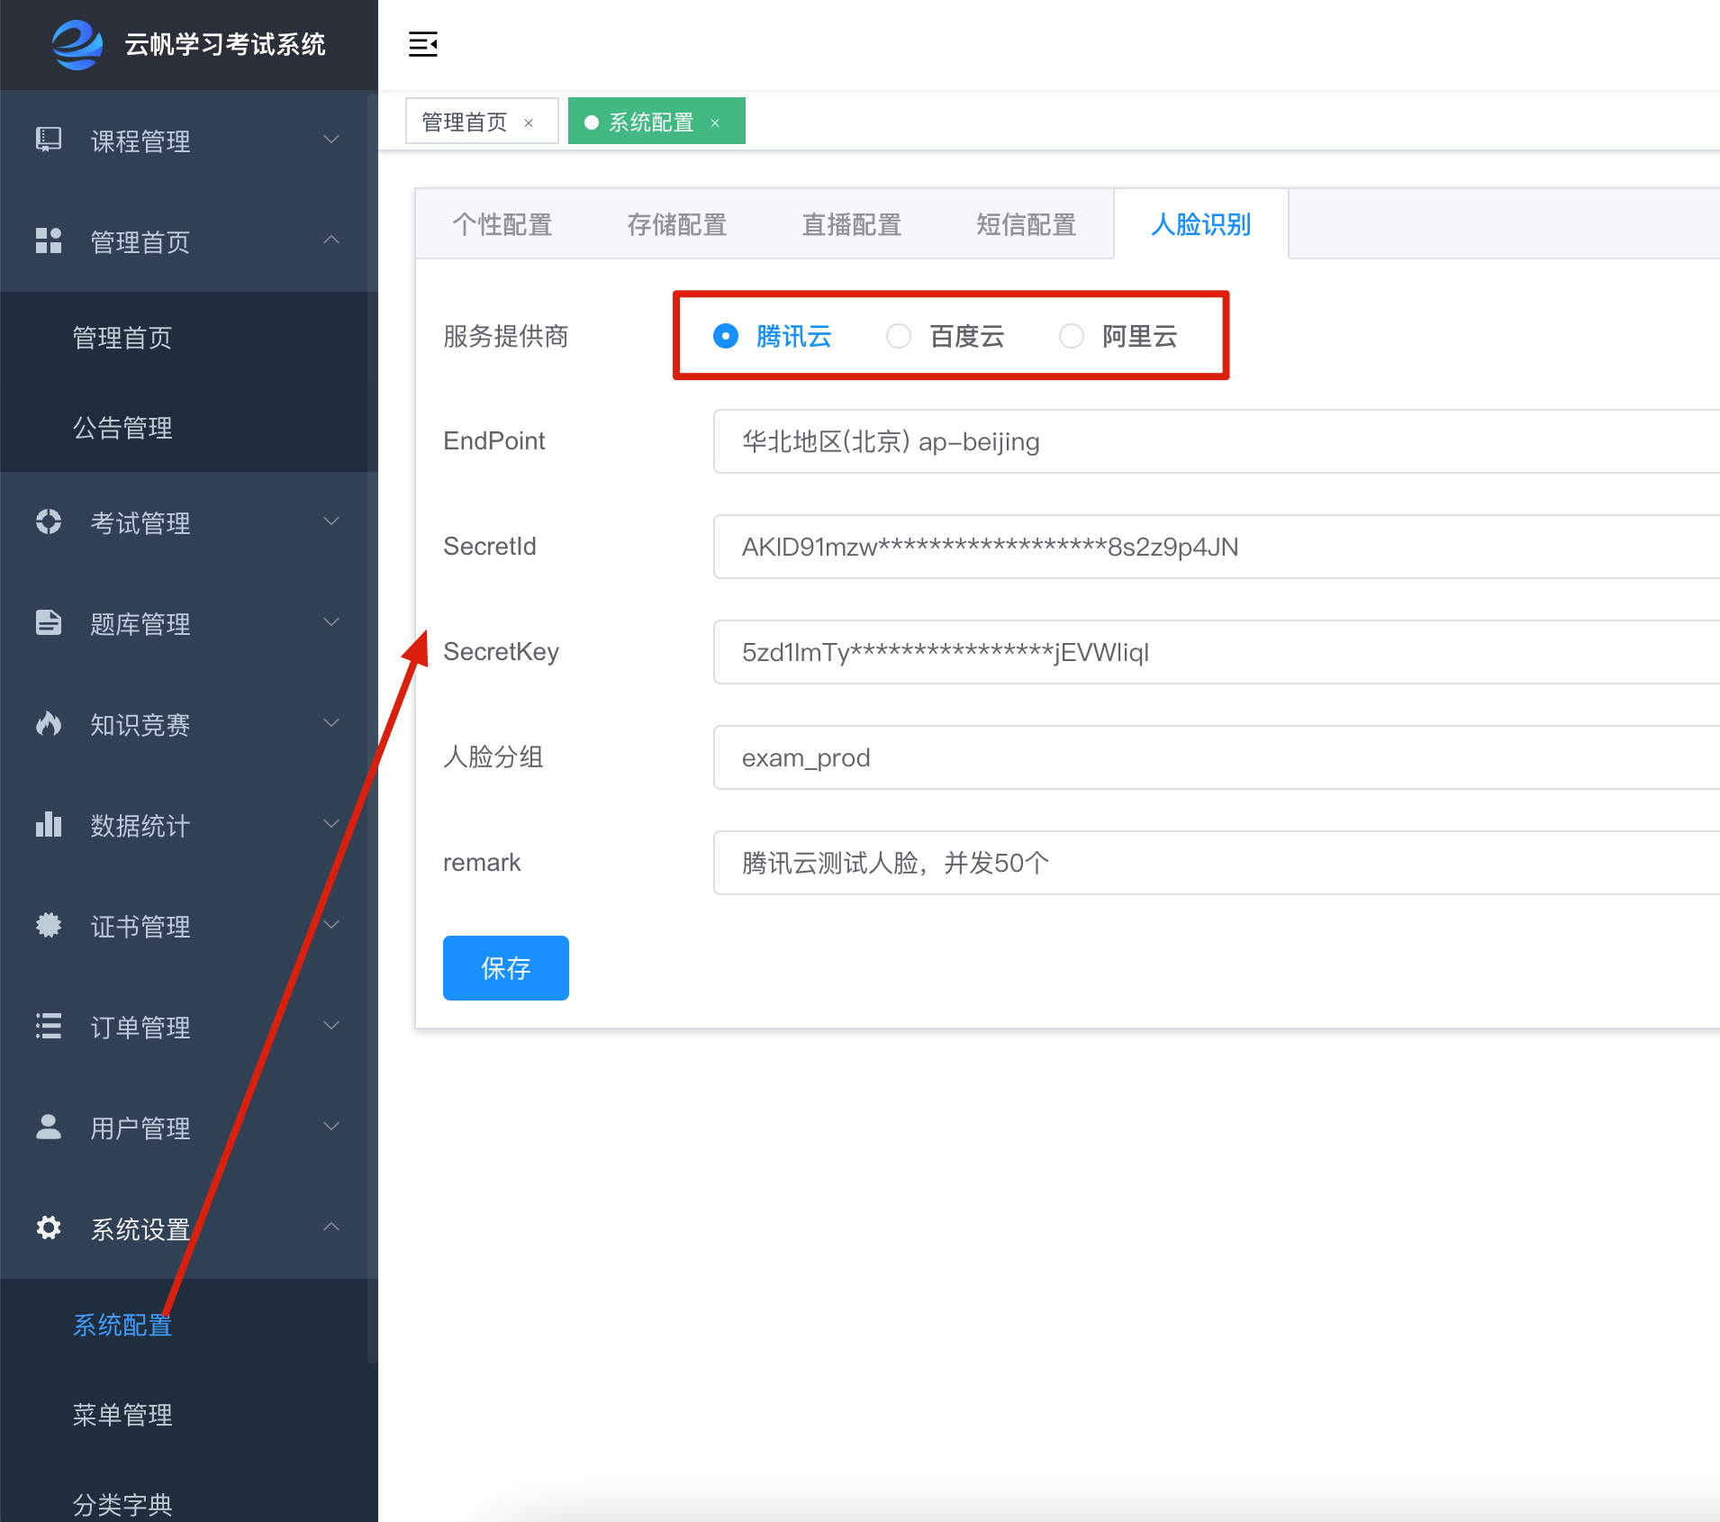
Task: Open the 证书管理 menu
Action: click(189, 926)
